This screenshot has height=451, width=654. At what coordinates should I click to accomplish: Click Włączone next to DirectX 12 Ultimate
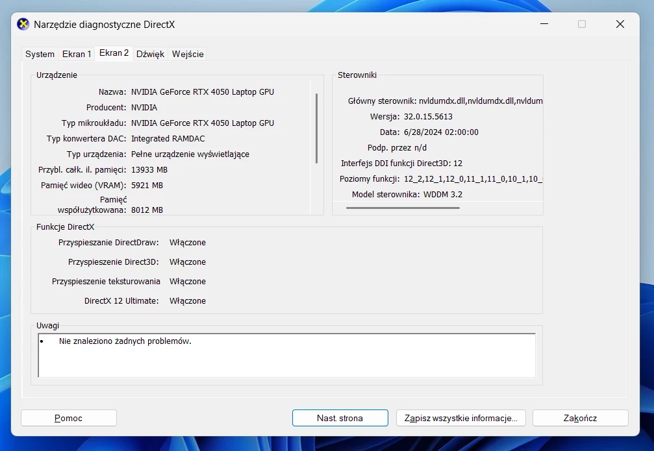[187, 301]
